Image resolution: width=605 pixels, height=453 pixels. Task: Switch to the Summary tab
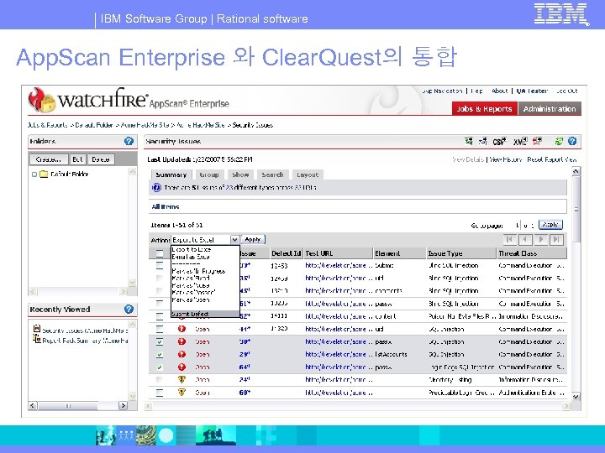[x=171, y=174]
